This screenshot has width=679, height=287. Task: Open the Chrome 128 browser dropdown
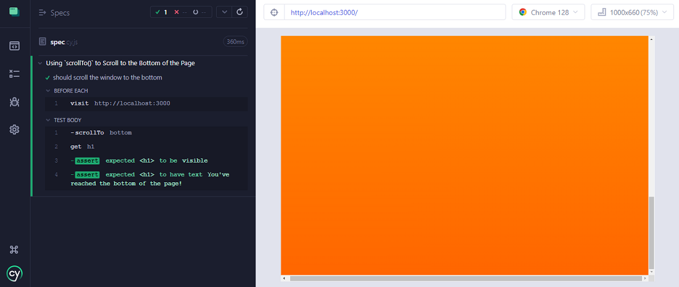[x=548, y=12]
